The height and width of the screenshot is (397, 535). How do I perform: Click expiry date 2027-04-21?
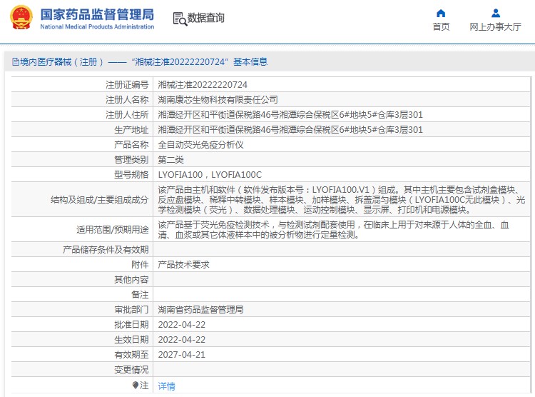coord(181,355)
